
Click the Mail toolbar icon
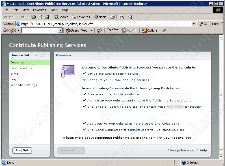(x=121, y=17)
